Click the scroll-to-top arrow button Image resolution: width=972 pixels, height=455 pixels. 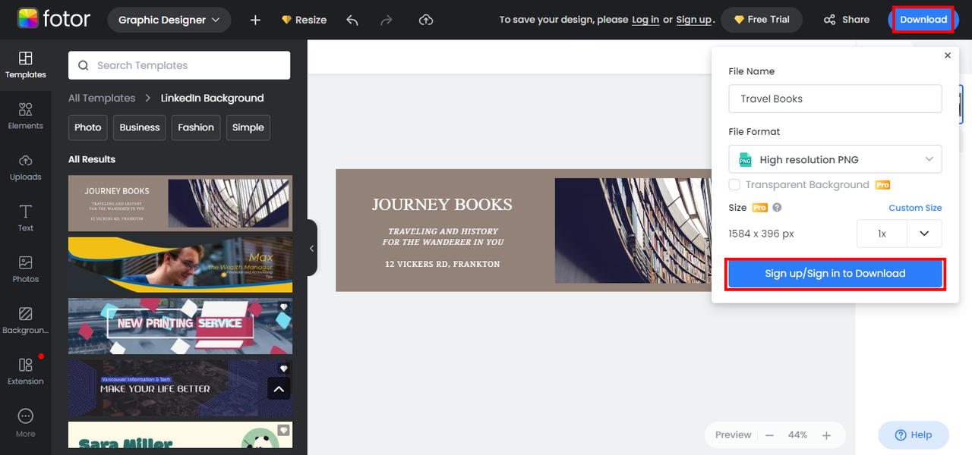(279, 389)
